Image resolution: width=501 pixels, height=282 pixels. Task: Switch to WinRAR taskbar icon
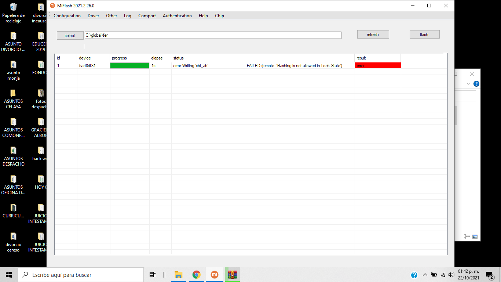click(232, 275)
